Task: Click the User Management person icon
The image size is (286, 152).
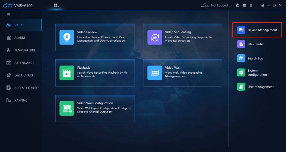Action: [x=241, y=87]
